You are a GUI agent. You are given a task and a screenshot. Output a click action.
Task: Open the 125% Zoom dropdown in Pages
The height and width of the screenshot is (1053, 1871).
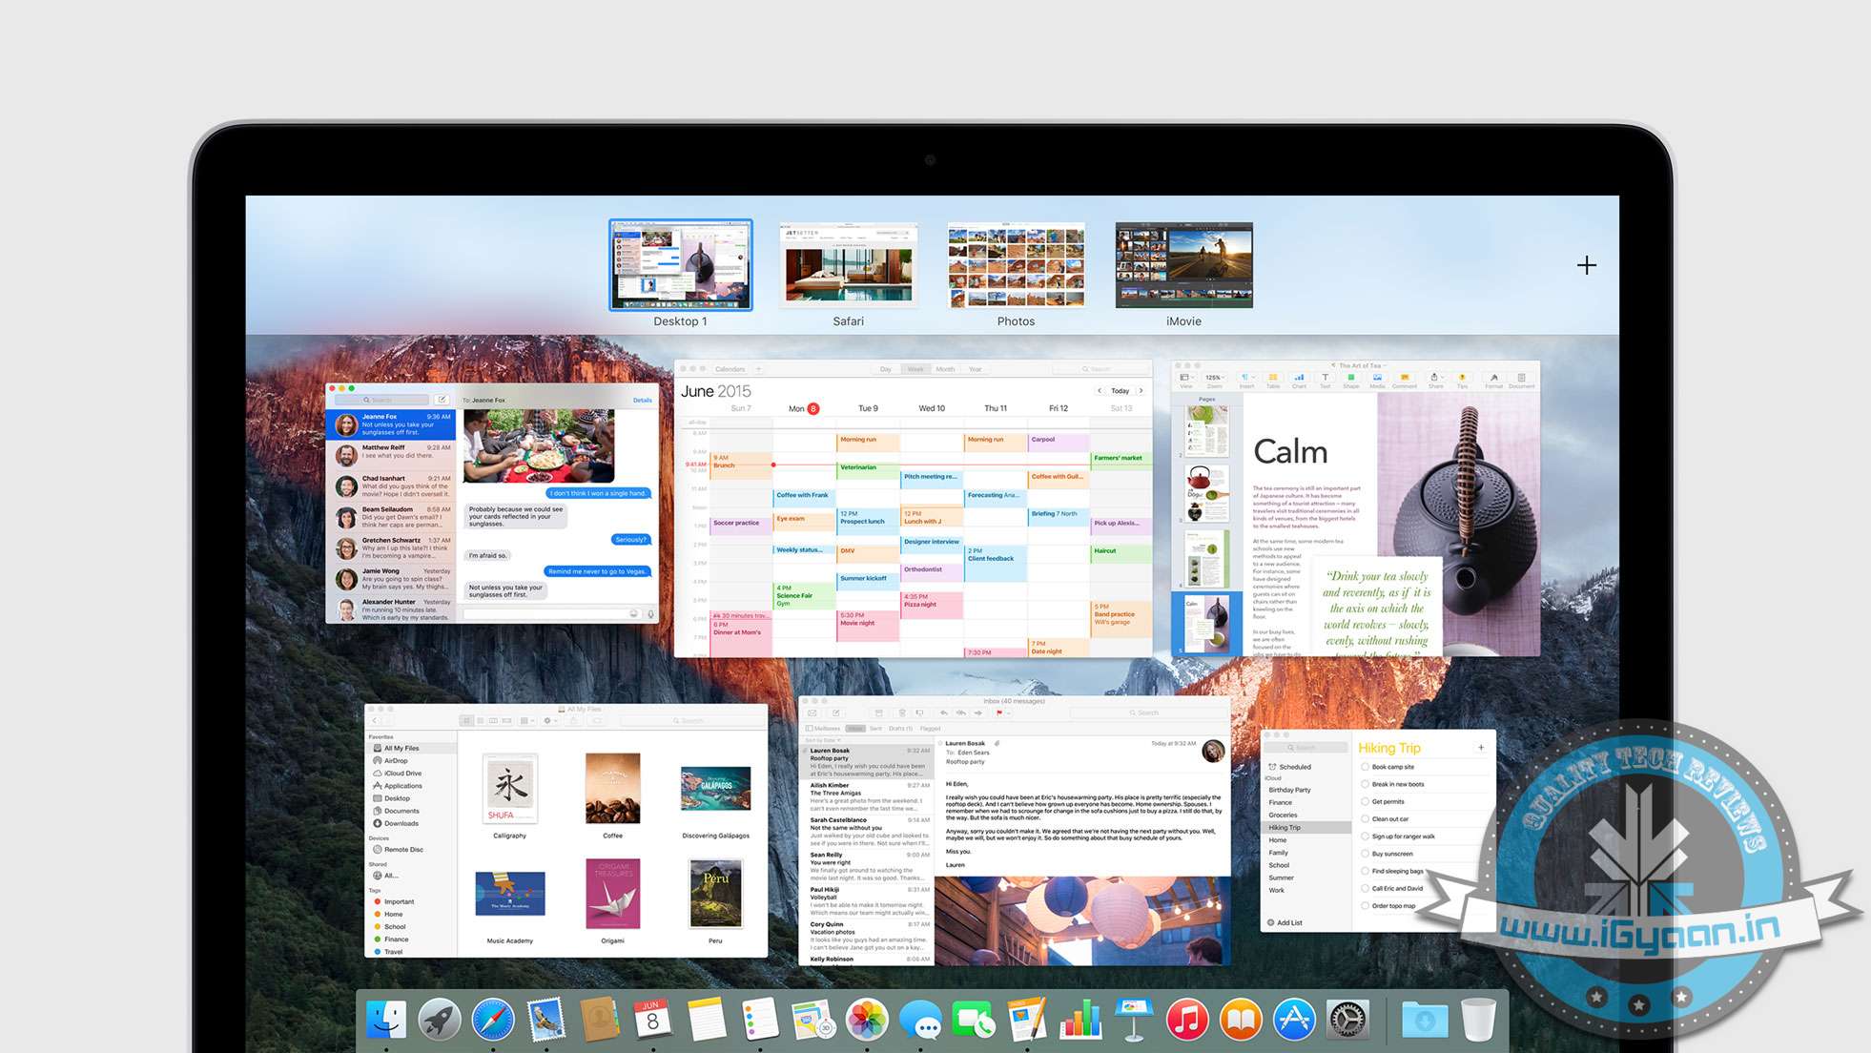1214,379
